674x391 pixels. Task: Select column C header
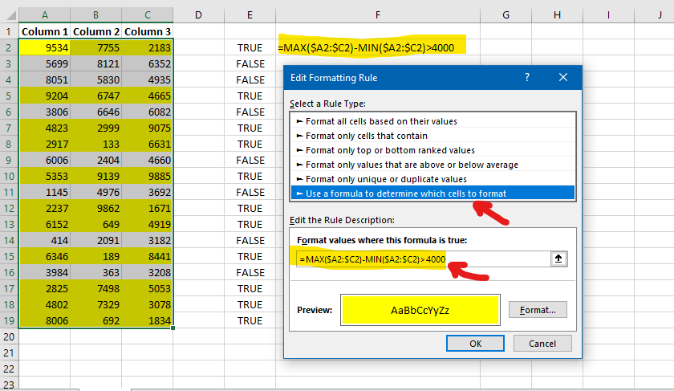pos(148,15)
